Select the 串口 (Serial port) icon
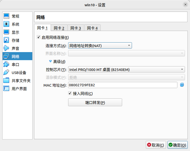The width and height of the screenshot is (190, 151). [x=6, y=64]
